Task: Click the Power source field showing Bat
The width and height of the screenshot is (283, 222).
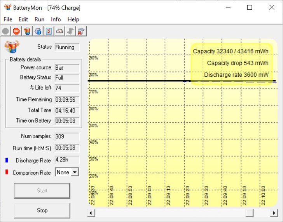Action: pos(67,68)
